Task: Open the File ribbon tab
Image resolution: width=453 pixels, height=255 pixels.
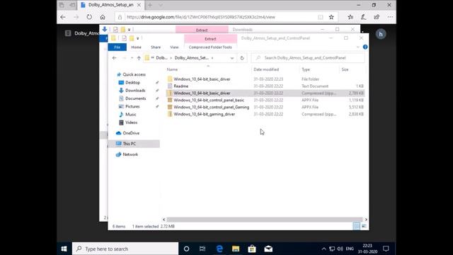Action: point(117,47)
